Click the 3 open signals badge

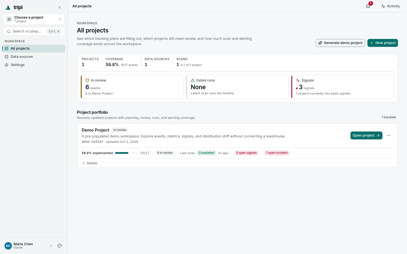pyautogui.click(x=246, y=153)
